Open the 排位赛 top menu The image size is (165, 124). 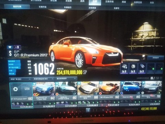[54, 1]
